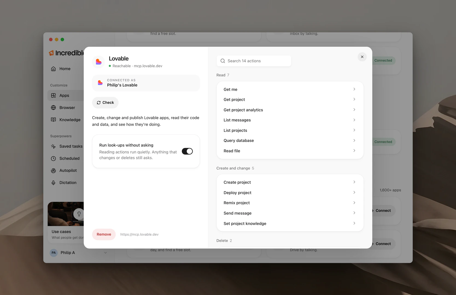Click the Autopilot target icon
Screen dimensions: 456x295
pos(53,170)
